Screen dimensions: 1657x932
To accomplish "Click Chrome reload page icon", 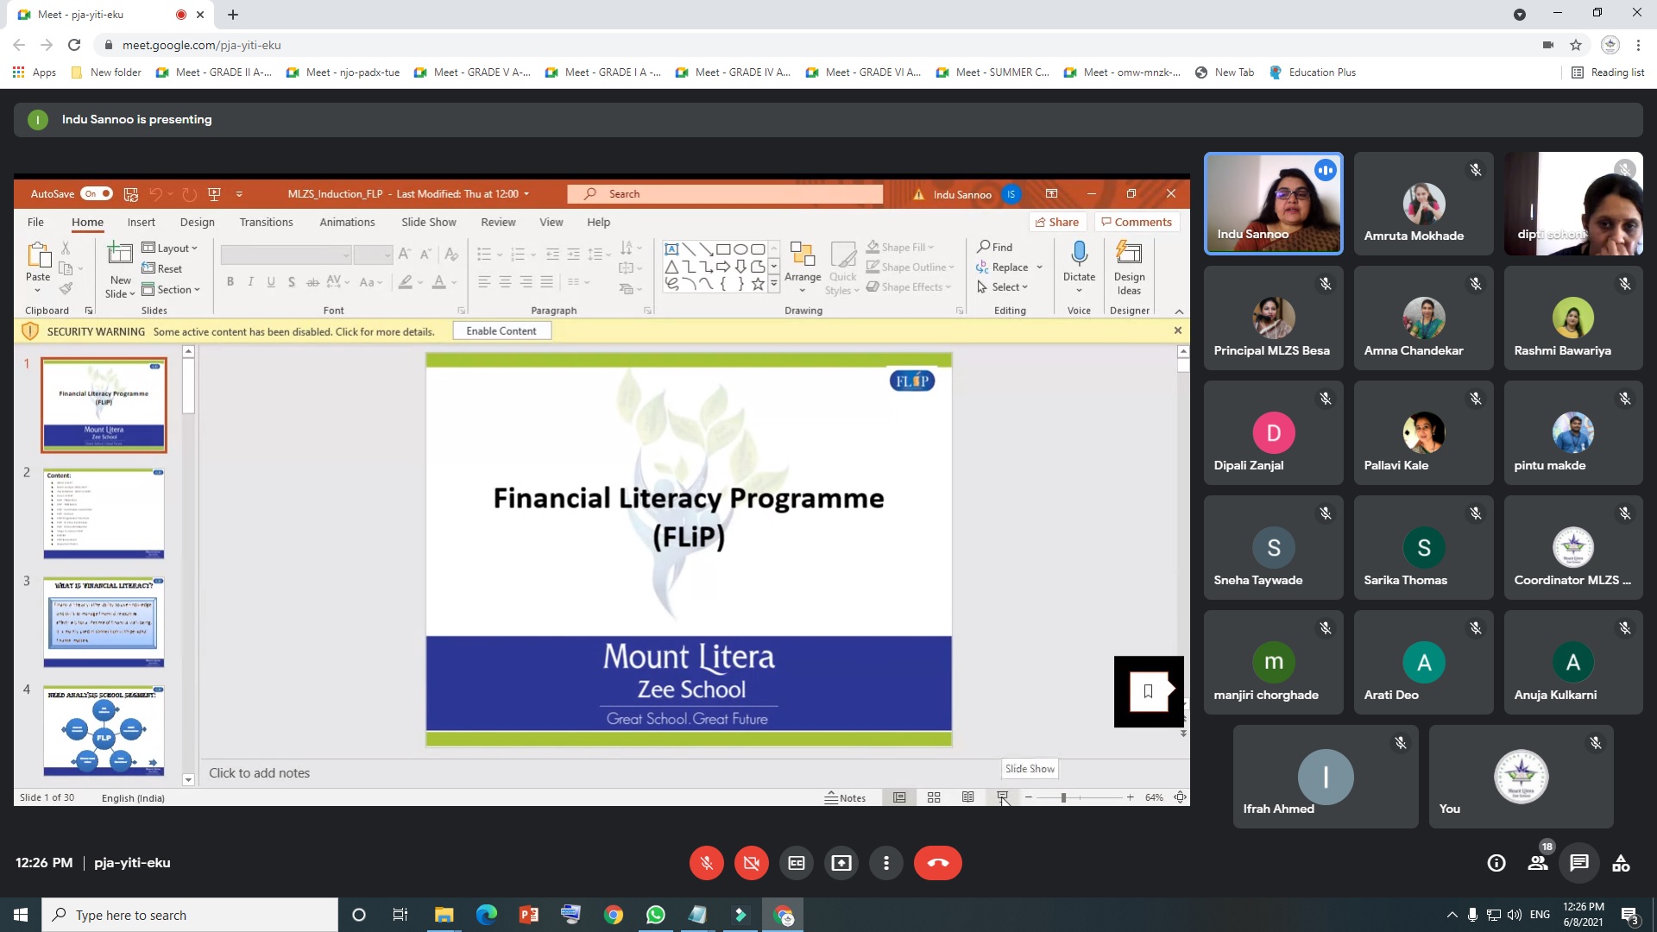I will 74,45.
